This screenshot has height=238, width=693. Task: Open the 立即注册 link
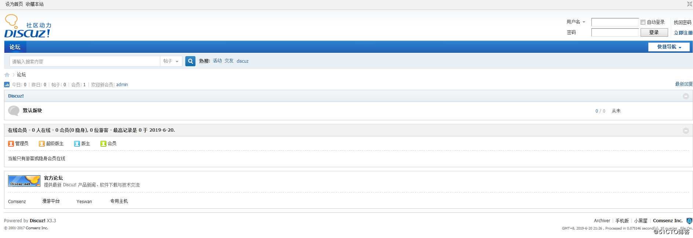click(x=683, y=33)
